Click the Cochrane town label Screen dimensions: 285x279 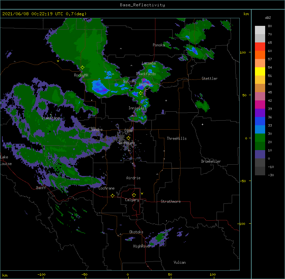click(x=106, y=188)
